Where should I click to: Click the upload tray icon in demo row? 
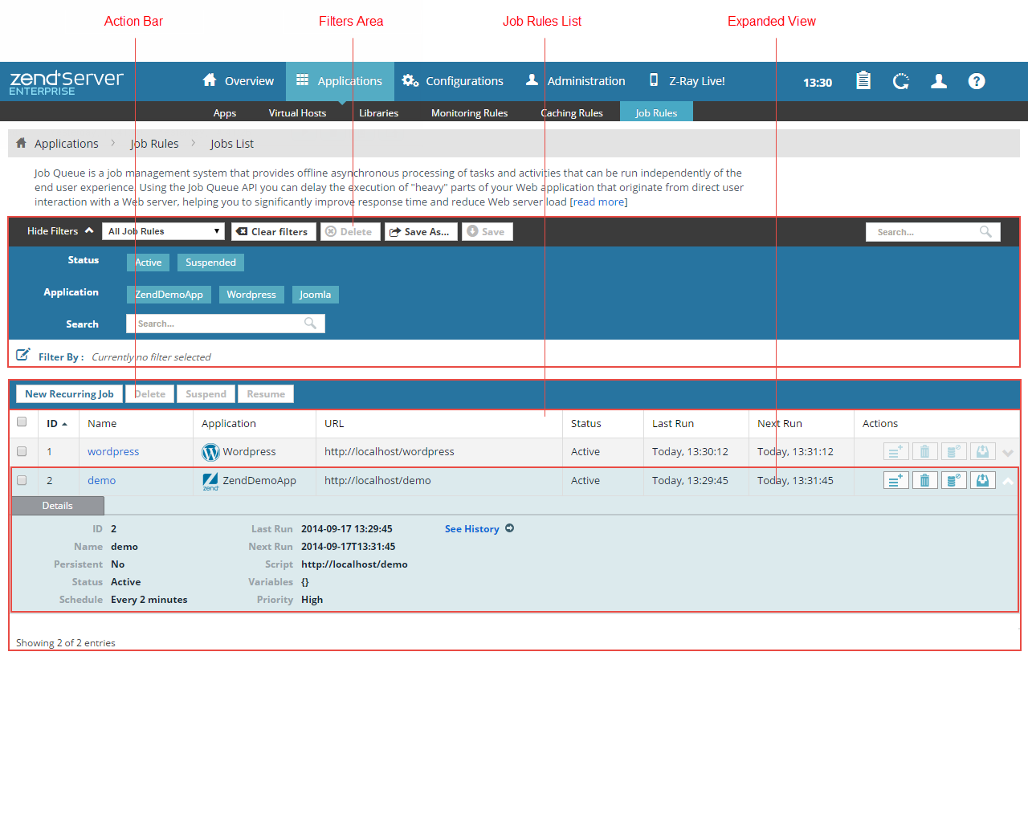click(982, 480)
